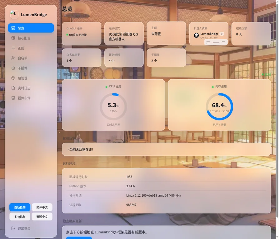The height and width of the screenshot is (239, 279).
Task: Open the 白名单 user icon
Action: tap(13, 58)
